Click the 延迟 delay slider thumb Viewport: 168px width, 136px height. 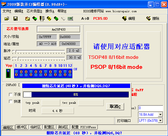click(18, 58)
